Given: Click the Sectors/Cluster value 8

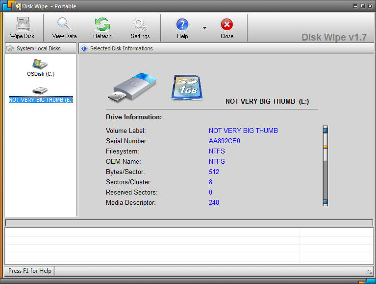Looking at the screenshot, I should (x=210, y=182).
